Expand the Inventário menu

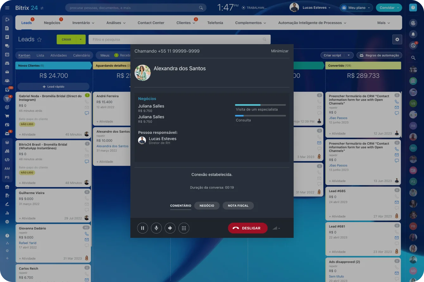tap(83, 23)
